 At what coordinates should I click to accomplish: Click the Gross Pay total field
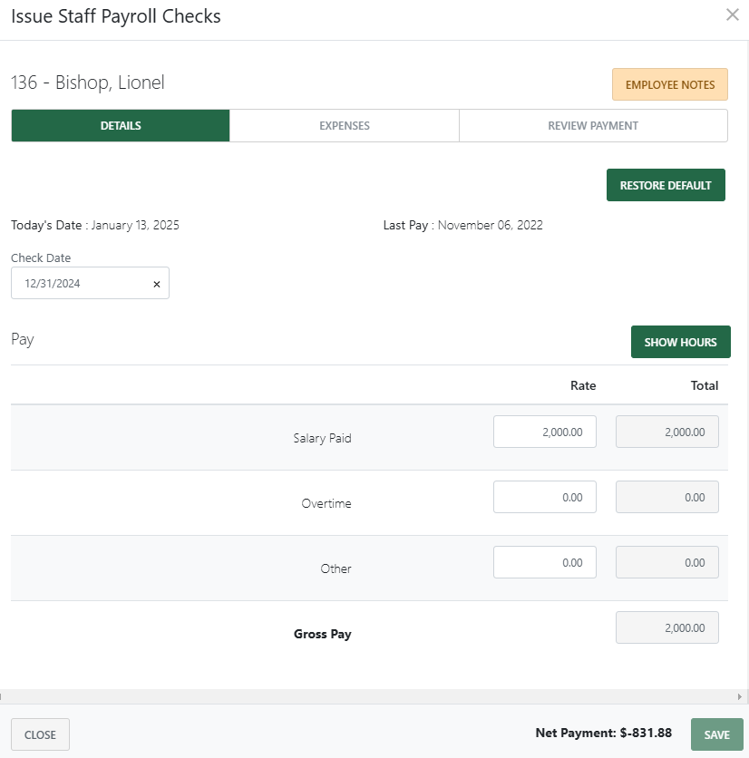click(666, 628)
